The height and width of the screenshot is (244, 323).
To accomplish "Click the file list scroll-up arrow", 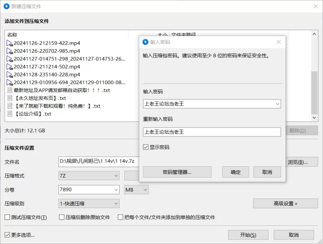I will click(314, 34).
